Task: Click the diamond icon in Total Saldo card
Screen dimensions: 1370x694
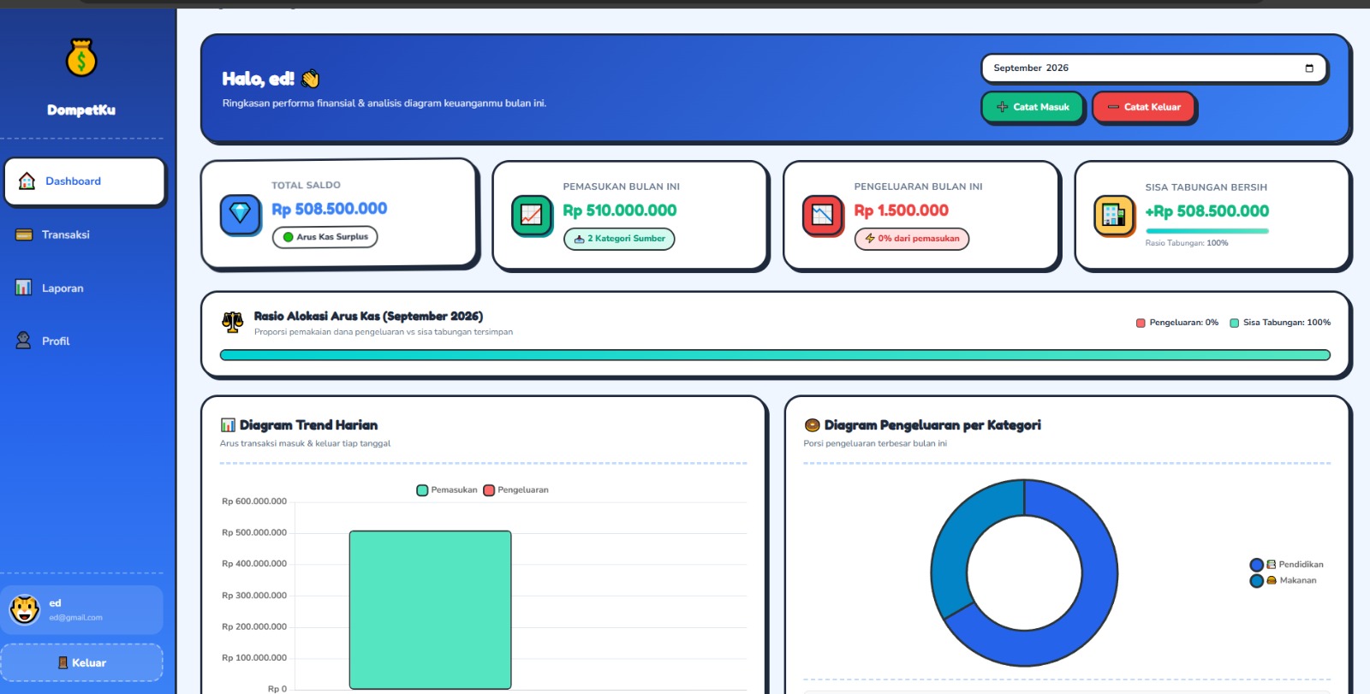Action: [240, 214]
